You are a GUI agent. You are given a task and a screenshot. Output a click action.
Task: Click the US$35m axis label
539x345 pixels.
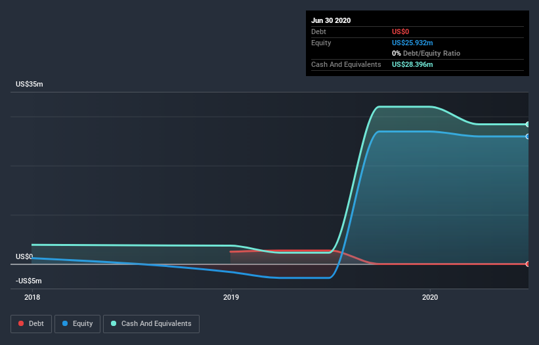[30, 84]
